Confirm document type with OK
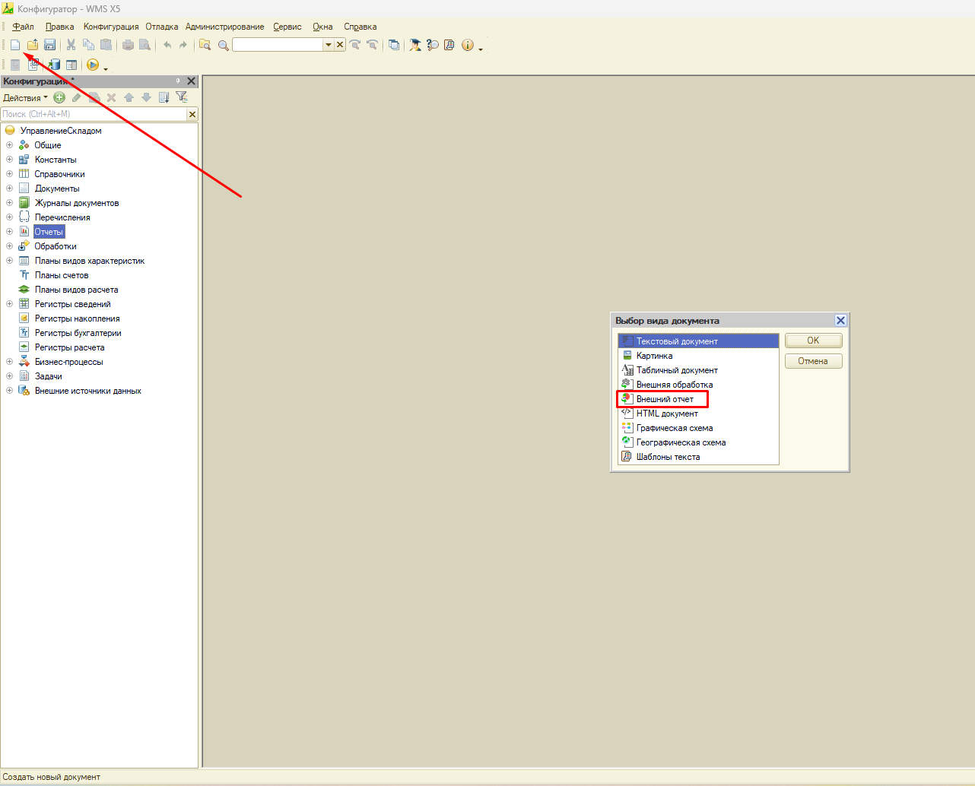Viewport: 975px width, 786px height. point(814,341)
